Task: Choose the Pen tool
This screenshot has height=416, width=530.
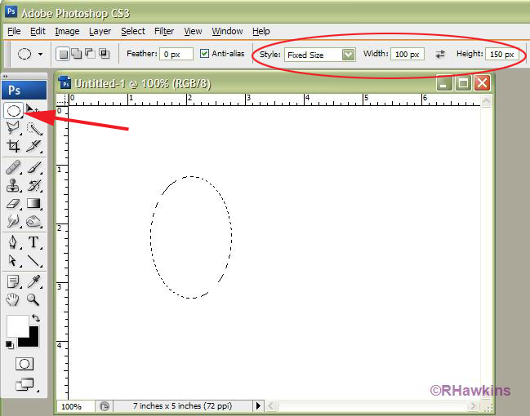Action: point(14,241)
